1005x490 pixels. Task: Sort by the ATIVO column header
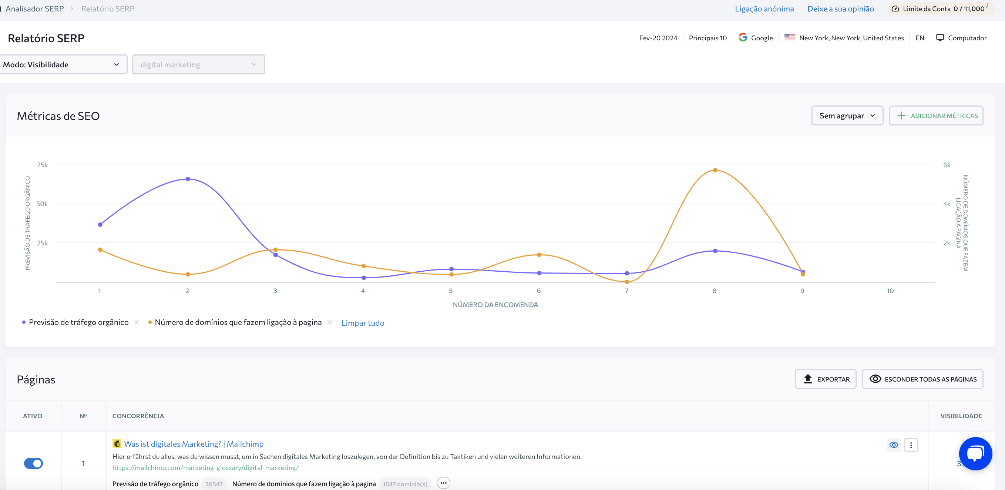(33, 416)
